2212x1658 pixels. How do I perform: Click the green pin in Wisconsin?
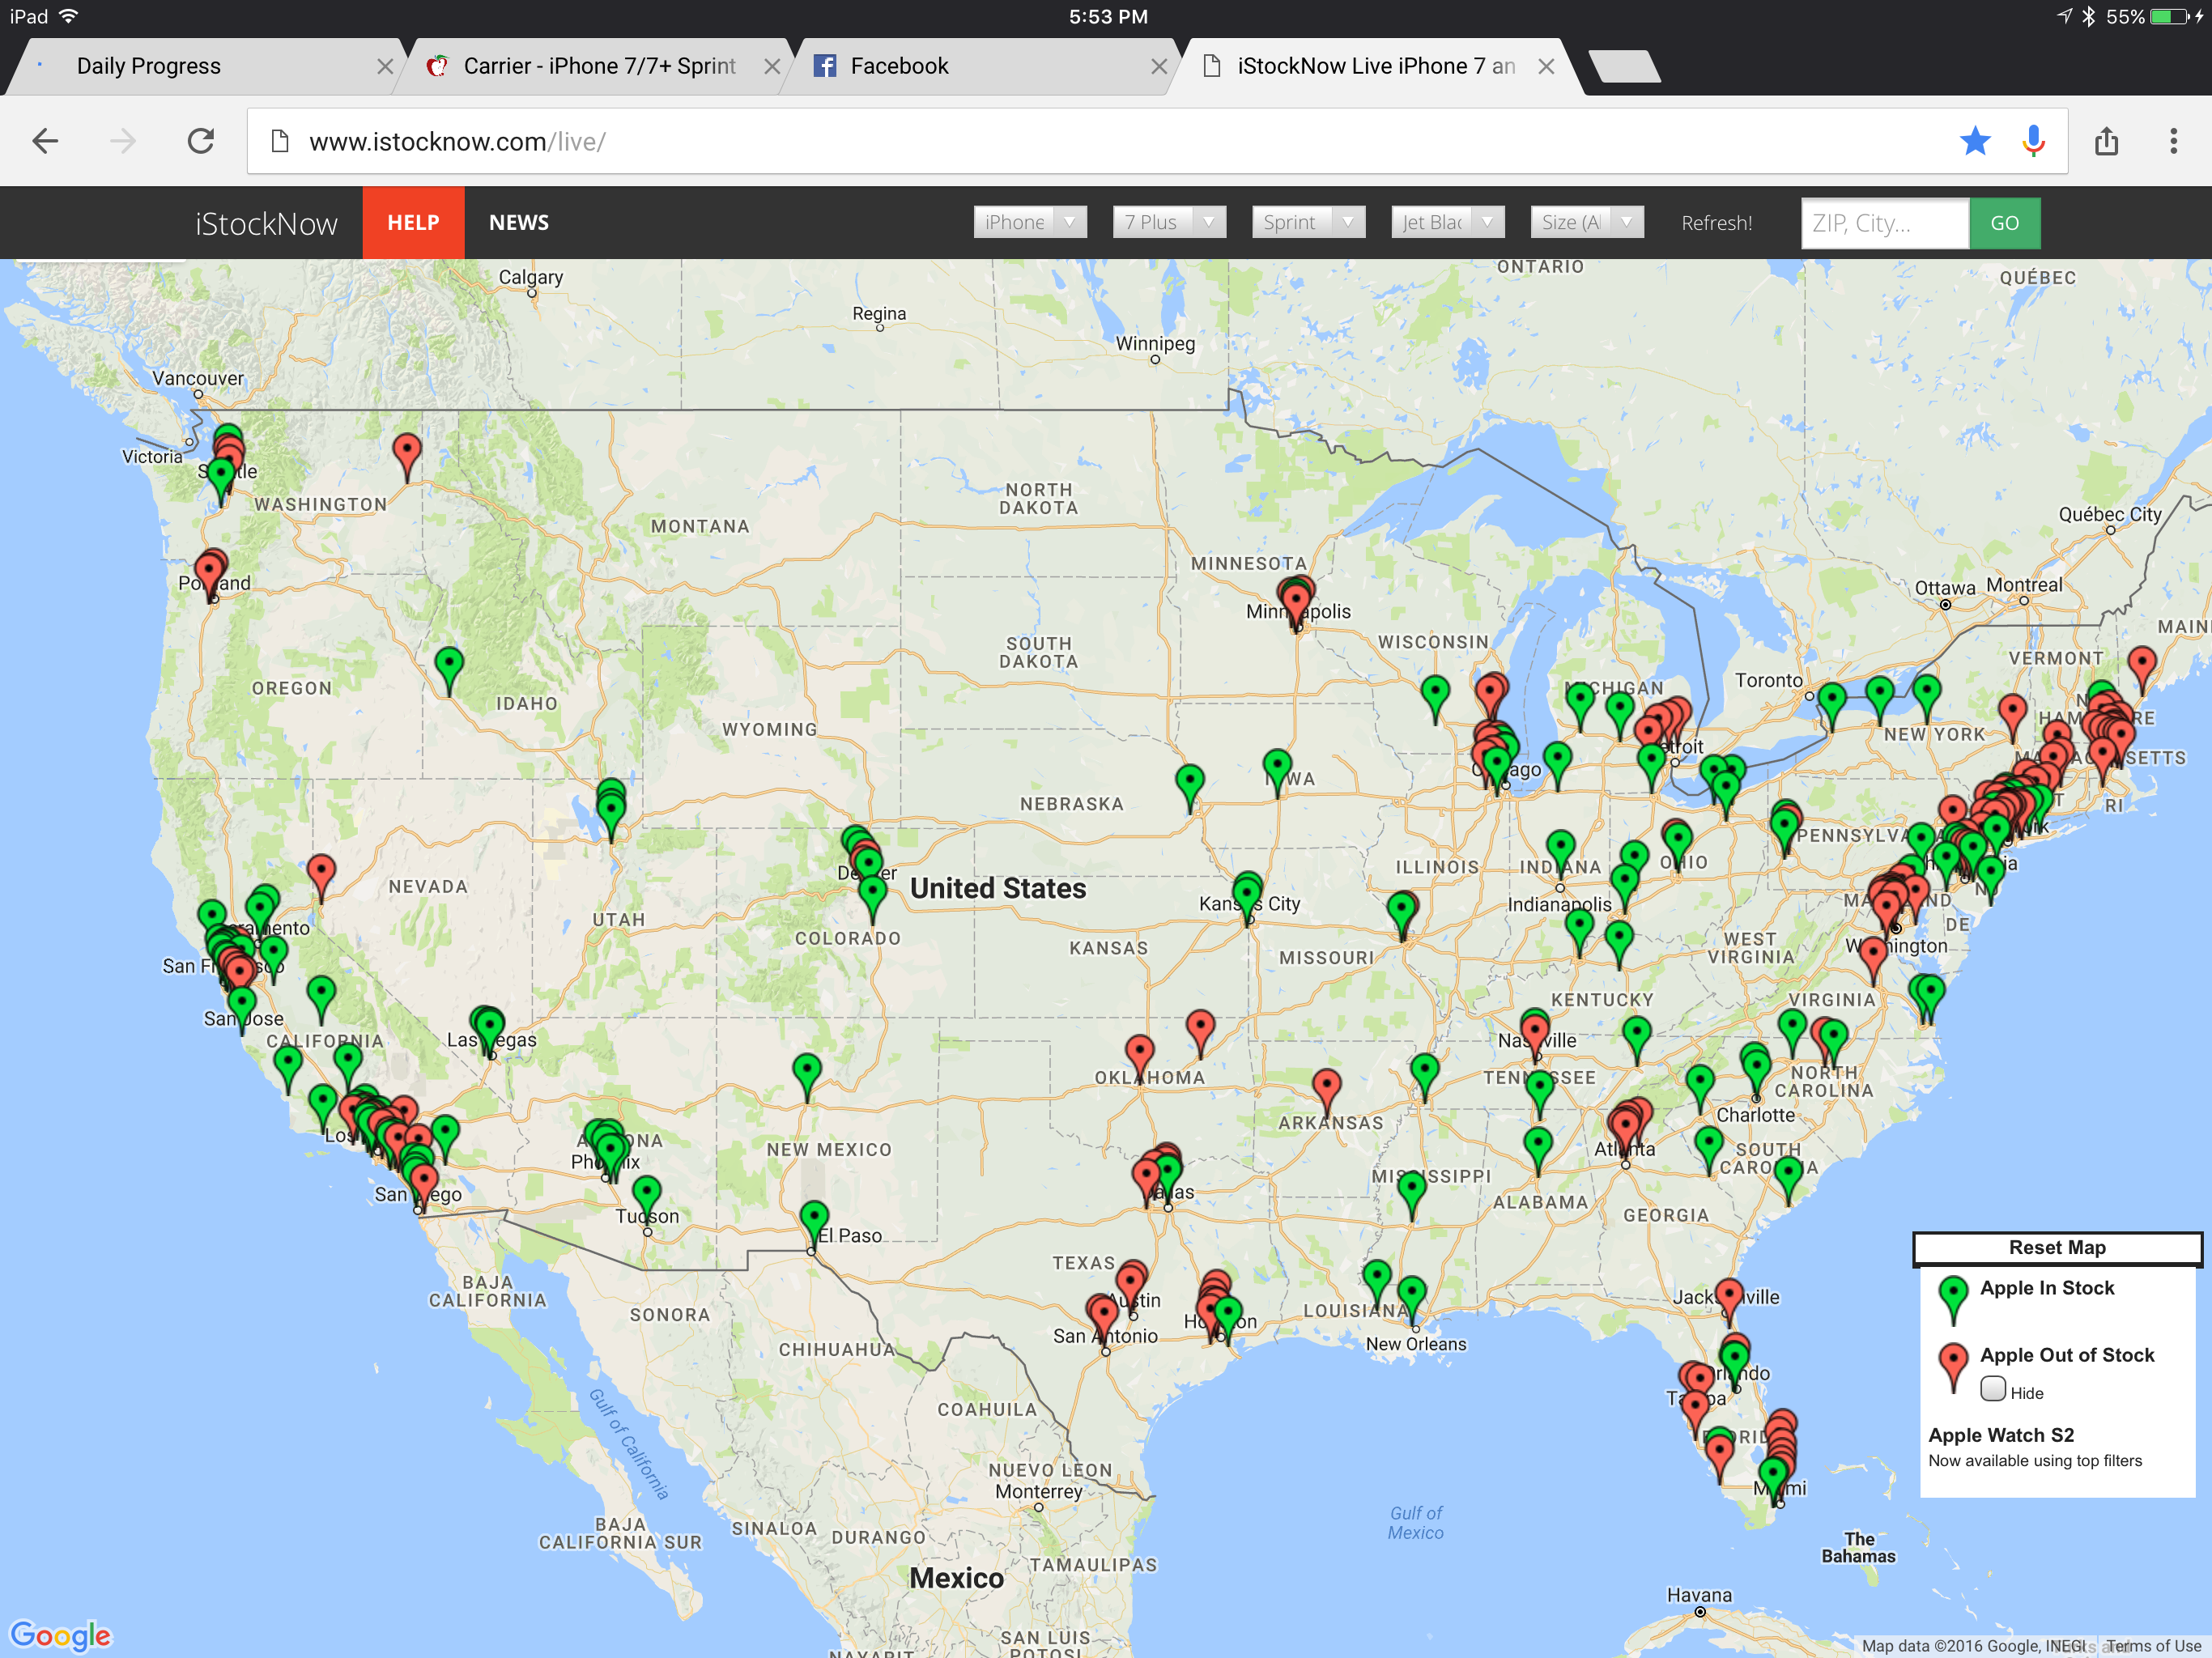(x=1435, y=698)
